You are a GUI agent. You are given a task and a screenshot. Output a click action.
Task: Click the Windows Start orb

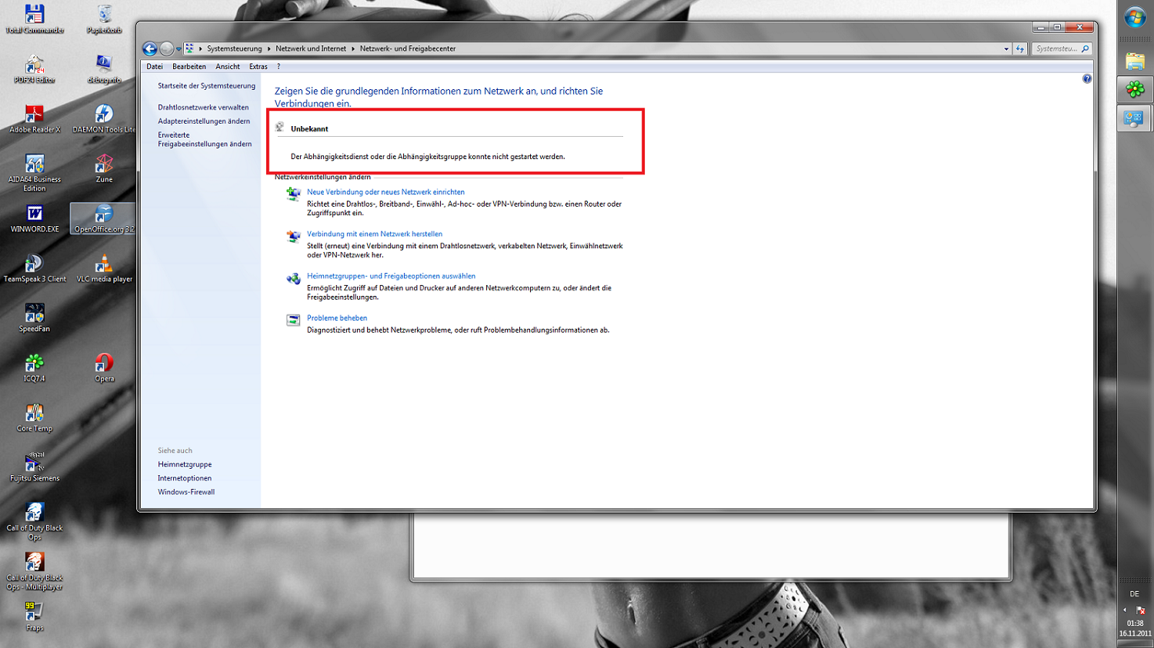click(x=1135, y=18)
